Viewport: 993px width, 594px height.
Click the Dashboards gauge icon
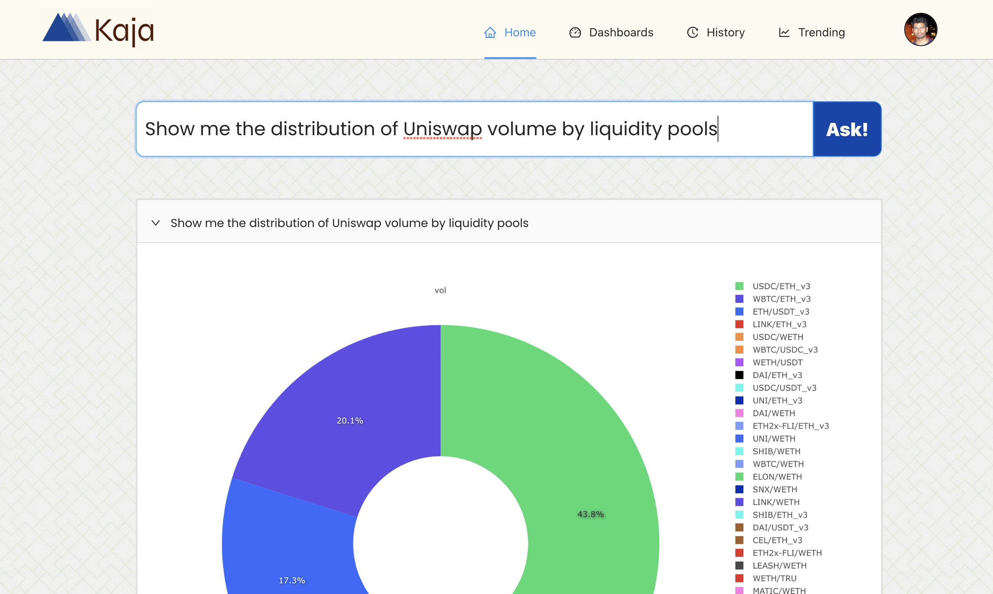[575, 32]
